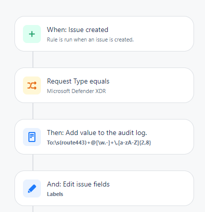The image size is (205, 212).
Task: Open the 'When: Issue created' title
Action: (x=77, y=29)
